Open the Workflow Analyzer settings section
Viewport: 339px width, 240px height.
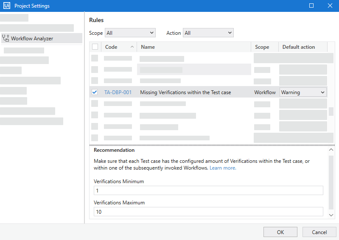32,39
